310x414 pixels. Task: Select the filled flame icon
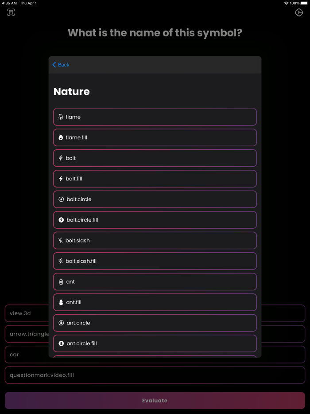pos(61,137)
